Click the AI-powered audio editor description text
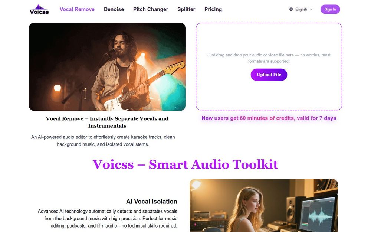 pyautogui.click(x=103, y=141)
